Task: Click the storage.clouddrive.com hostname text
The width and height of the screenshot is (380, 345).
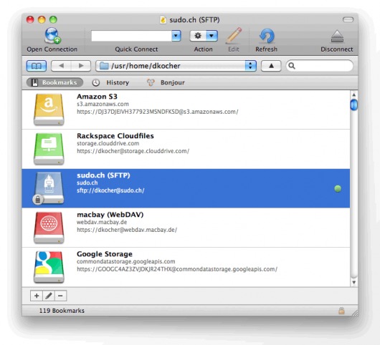Action: 108,143
